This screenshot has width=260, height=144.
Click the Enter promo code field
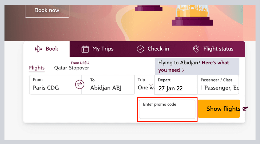(x=167, y=109)
